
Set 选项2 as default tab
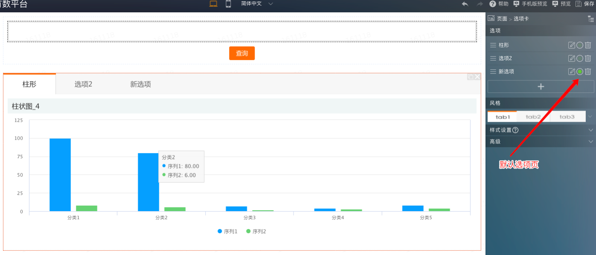580,58
